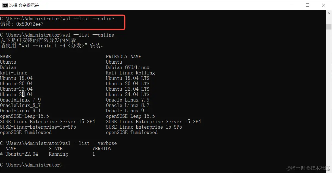Viewport: 332px width, 173px height.
Task: Click the Oracle Linux 7.9 friendly name
Action: pyautogui.click(x=128, y=100)
